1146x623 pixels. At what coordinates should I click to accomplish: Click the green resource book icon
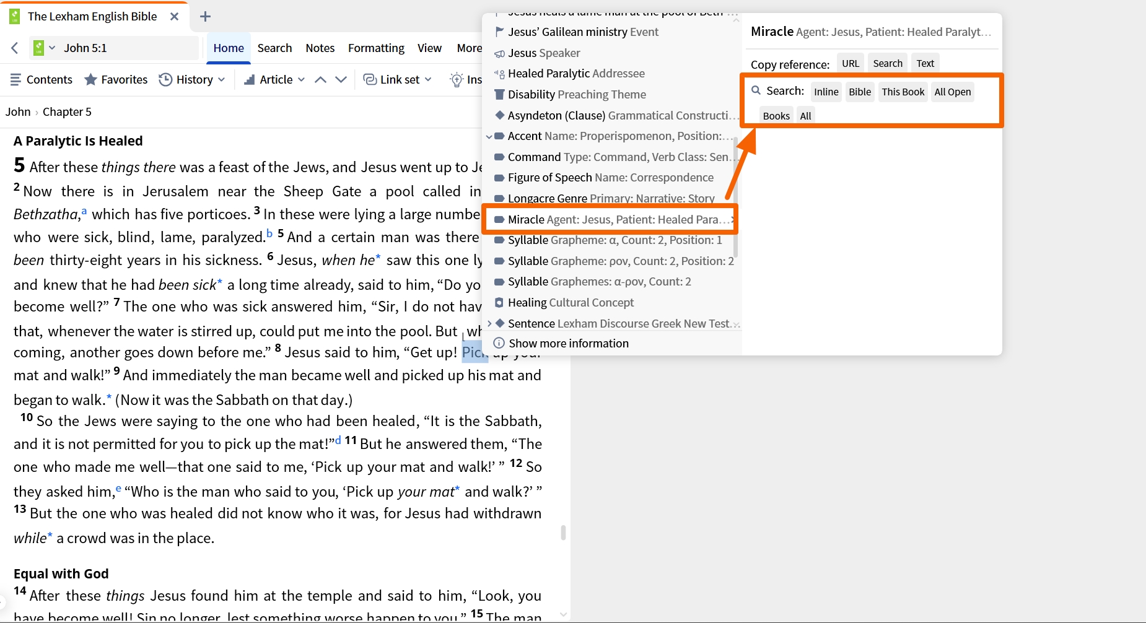tap(38, 48)
